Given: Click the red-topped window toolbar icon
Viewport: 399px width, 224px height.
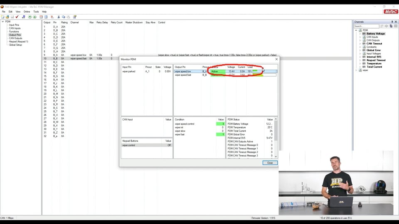Looking at the screenshot, I should pos(41,17).
